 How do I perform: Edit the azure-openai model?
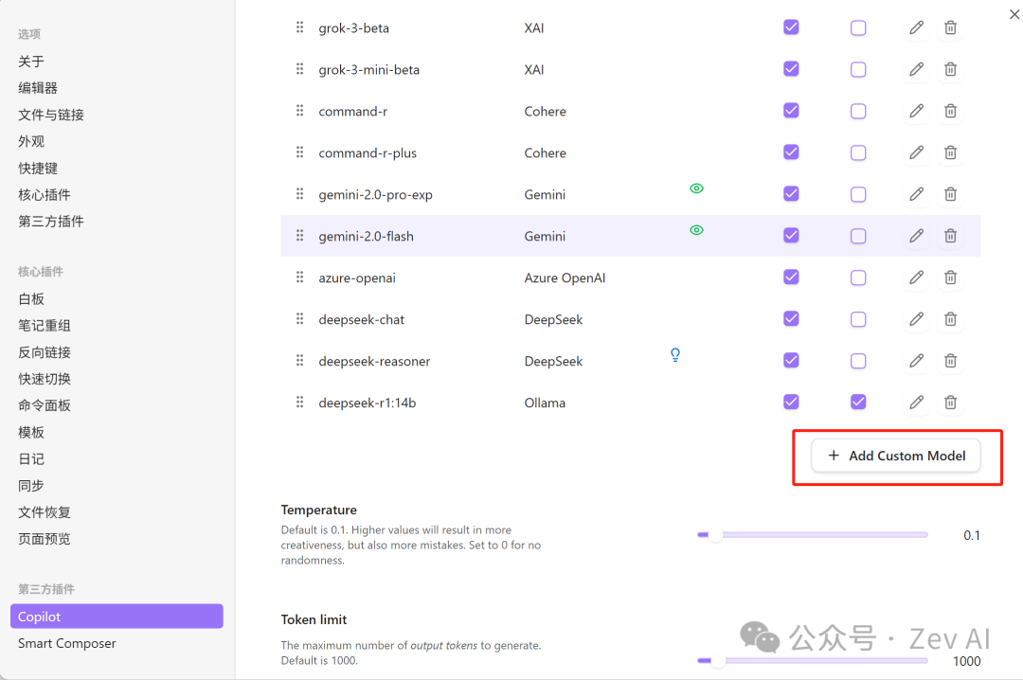point(916,277)
